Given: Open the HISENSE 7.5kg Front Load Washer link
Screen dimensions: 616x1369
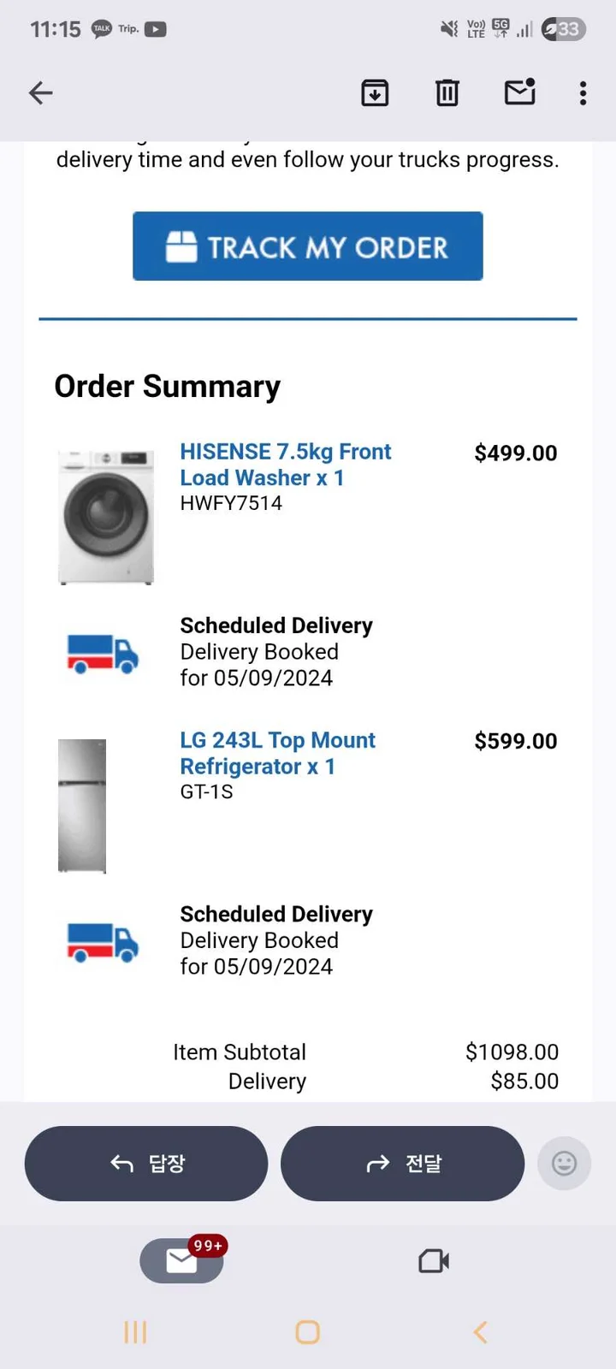Looking at the screenshot, I should [x=286, y=465].
